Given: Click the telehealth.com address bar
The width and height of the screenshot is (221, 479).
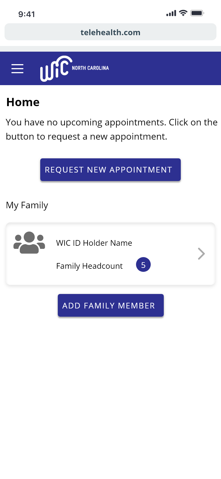Looking at the screenshot, I should click(x=110, y=32).
